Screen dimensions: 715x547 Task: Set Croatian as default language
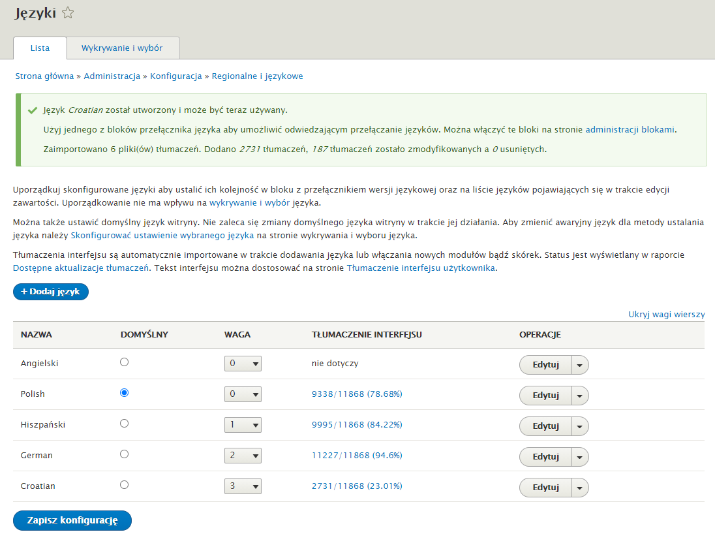pyautogui.click(x=124, y=484)
